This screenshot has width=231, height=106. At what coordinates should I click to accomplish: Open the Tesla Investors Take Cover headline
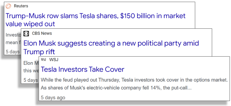(82, 69)
